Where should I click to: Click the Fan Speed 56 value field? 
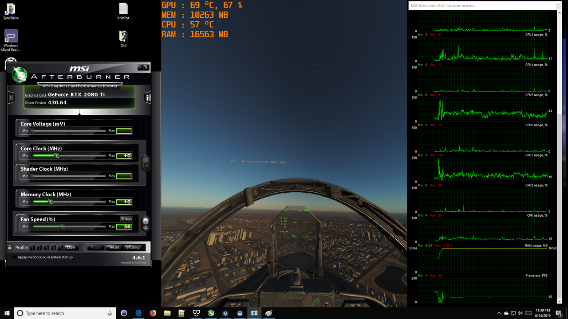click(124, 226)
